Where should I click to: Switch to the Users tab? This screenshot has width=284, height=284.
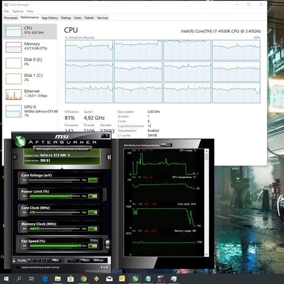(x=78, y=18)
